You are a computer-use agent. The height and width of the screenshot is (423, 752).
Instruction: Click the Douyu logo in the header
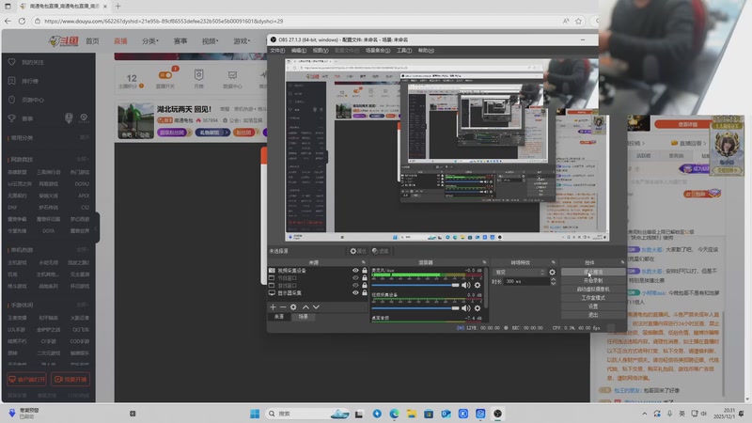click(64, 41)
